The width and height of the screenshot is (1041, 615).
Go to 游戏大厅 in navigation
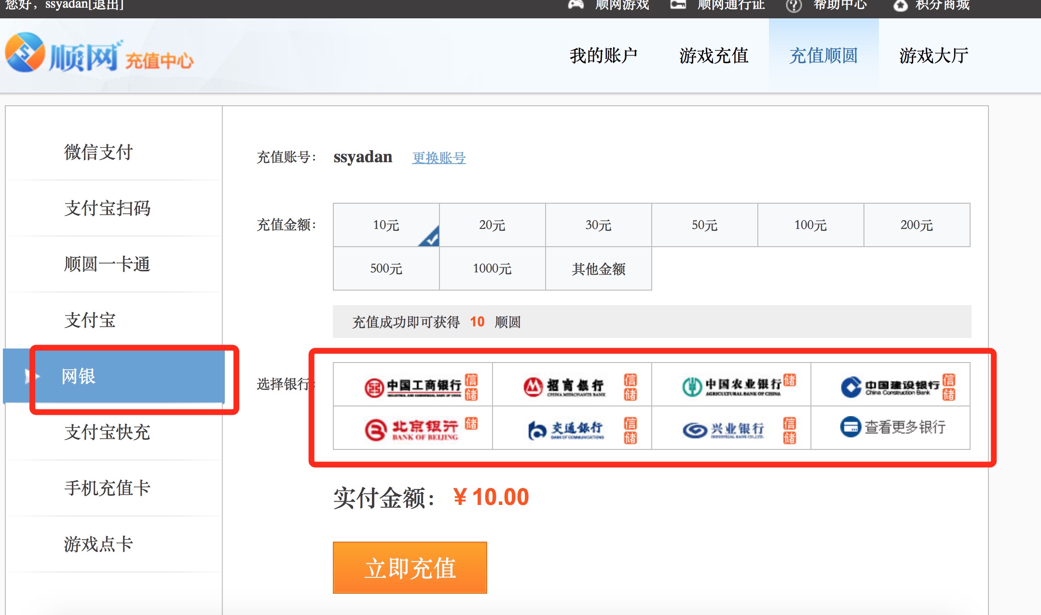[x=933, y=56]
